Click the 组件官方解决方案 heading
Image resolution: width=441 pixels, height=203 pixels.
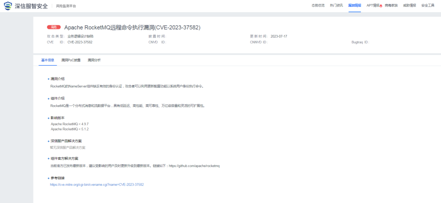65,158
